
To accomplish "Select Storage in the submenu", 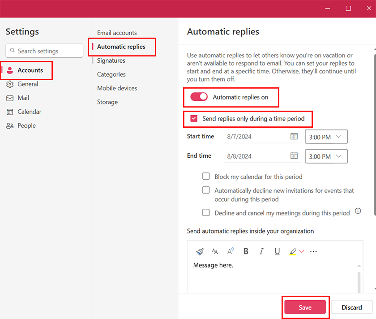I will click(107, 102).
